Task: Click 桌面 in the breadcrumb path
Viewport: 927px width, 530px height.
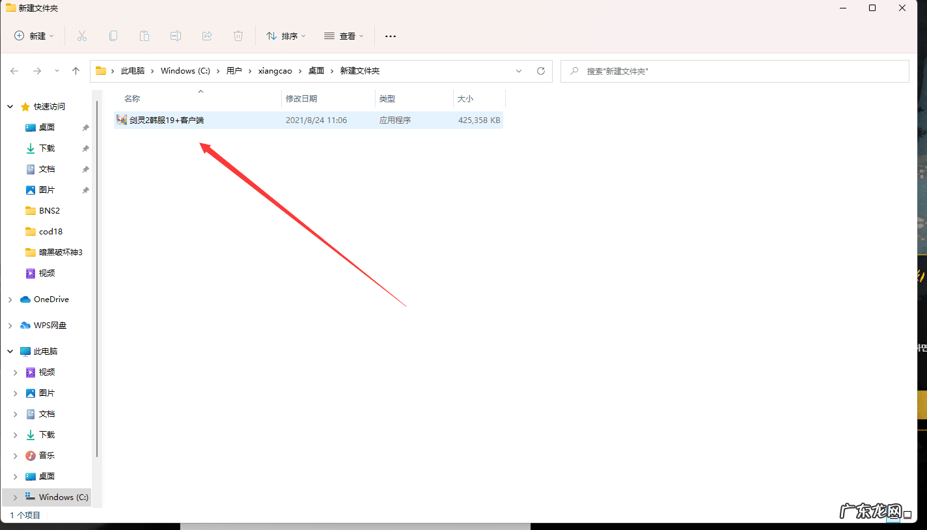Action: (316, 70)
